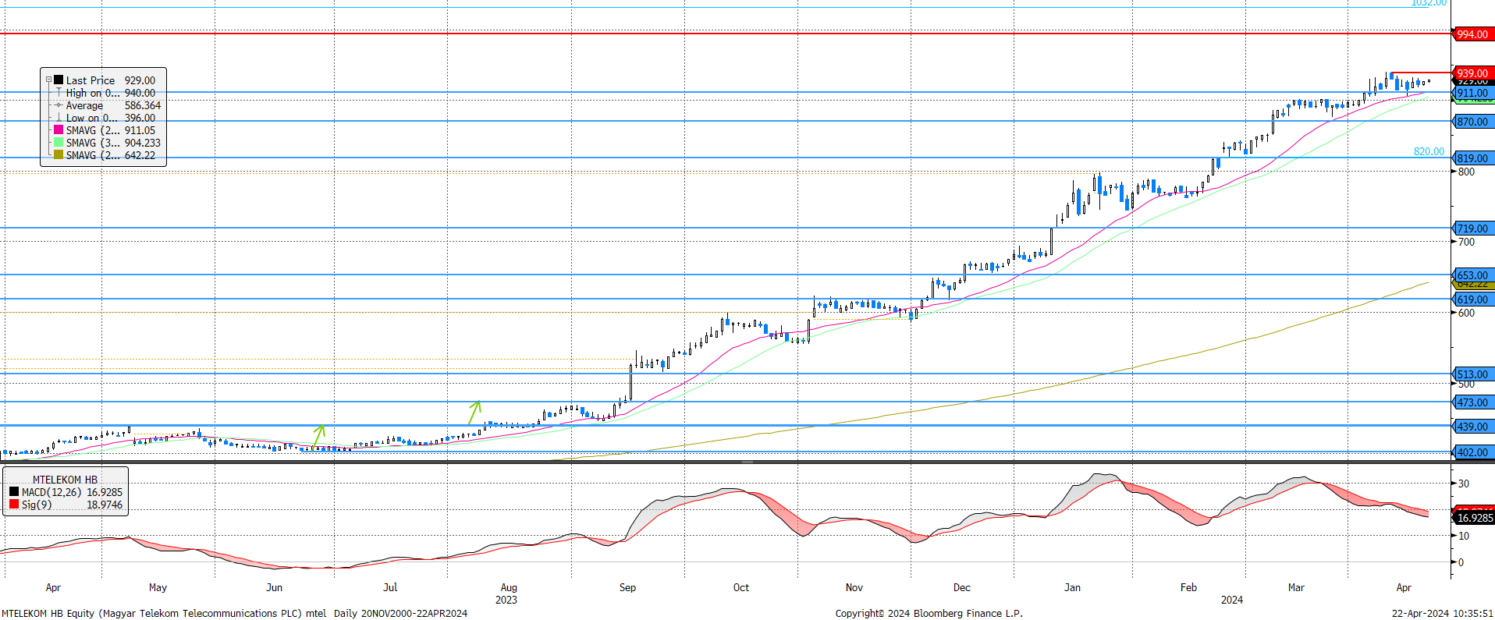This screenshot has width=1495, height=620.
Task: Click the 619.00 blue price level tag
Action: [x=1473, y=299]
